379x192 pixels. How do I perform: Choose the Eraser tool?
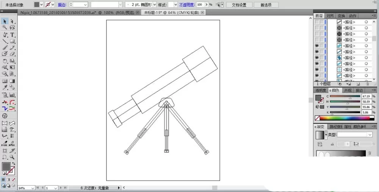pos(12,54)
